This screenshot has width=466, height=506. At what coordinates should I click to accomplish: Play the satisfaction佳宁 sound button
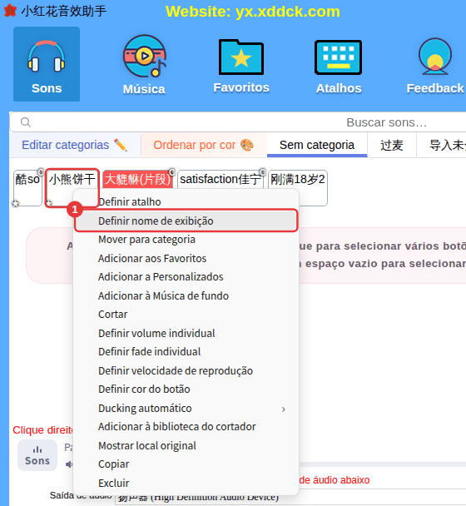tap(221, 179)
